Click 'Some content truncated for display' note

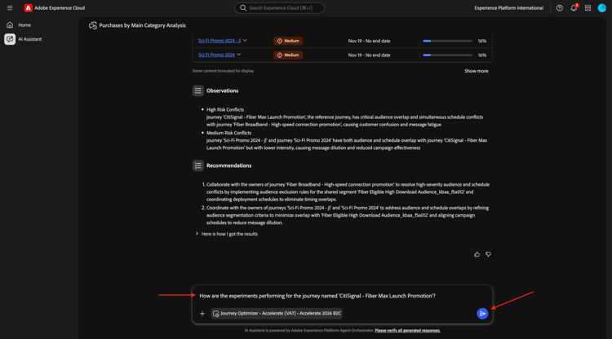(223, 71)
